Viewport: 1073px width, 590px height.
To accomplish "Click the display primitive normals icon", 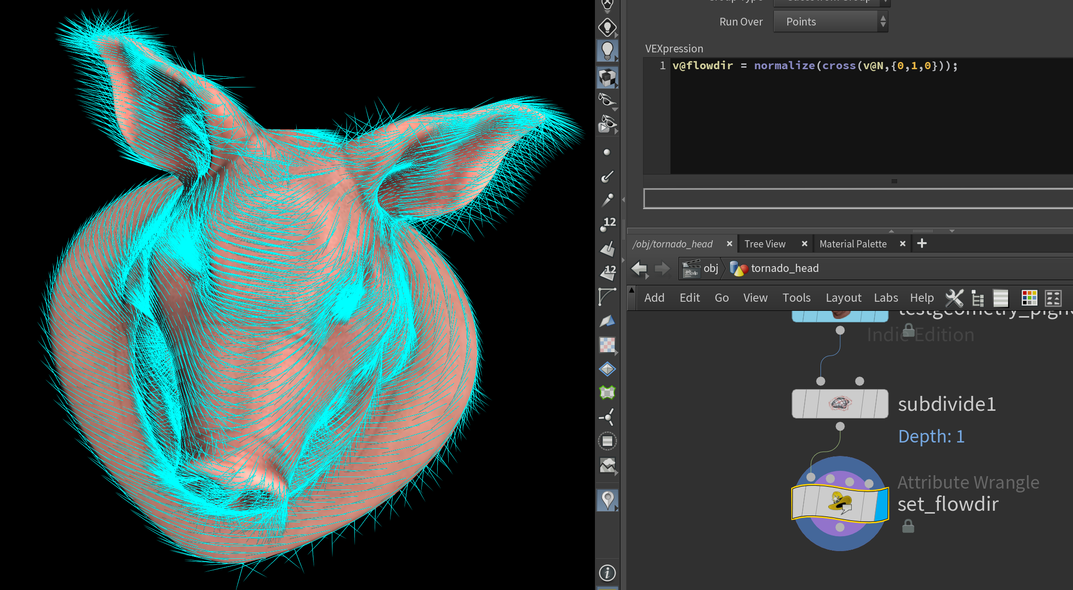I will point(607,248).
